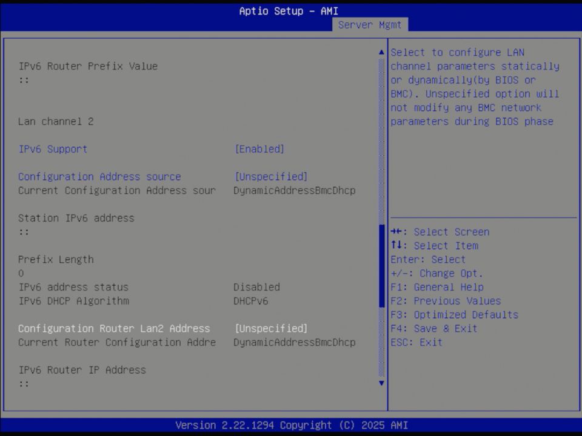Select the Unspecified address source value

(x=271, y=176)
